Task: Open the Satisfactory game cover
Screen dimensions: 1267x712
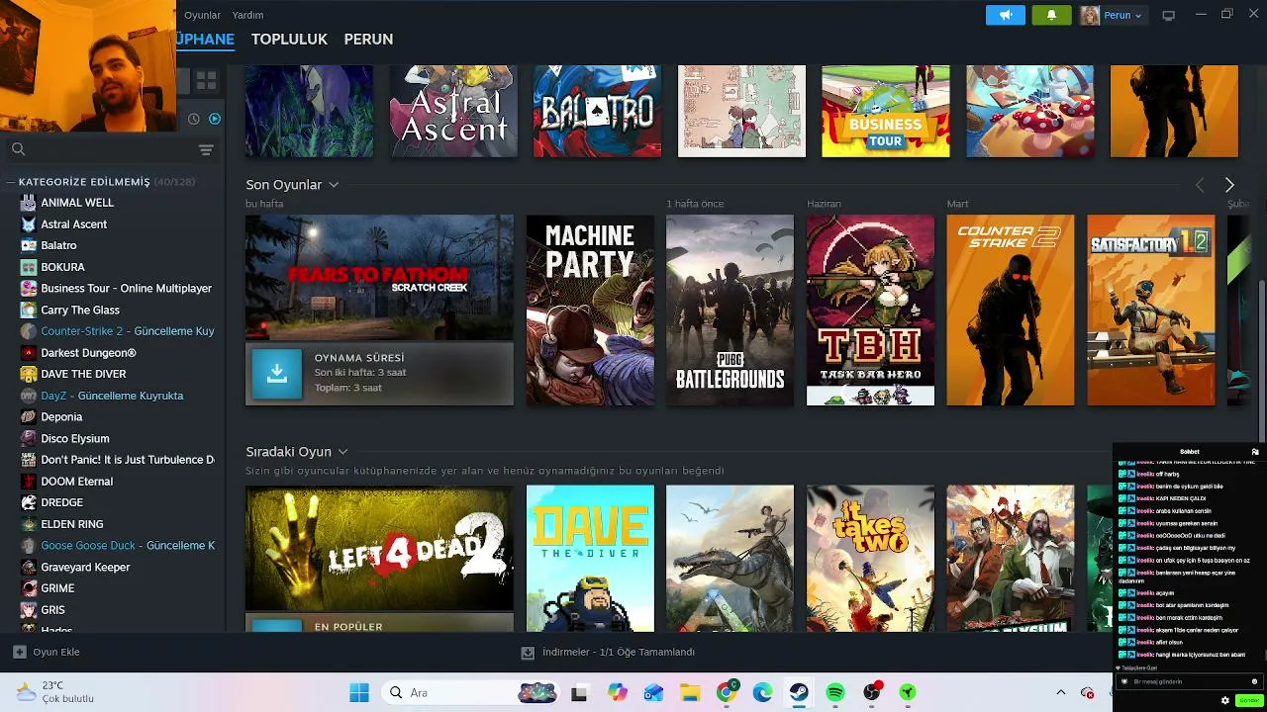Action: pos(1151,311)
